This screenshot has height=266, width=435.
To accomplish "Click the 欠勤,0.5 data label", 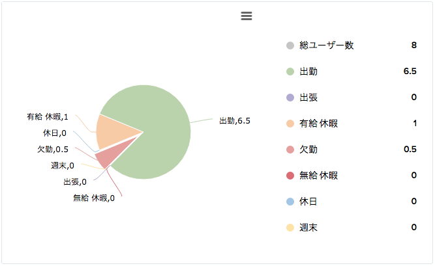I will tap(53, 150).
